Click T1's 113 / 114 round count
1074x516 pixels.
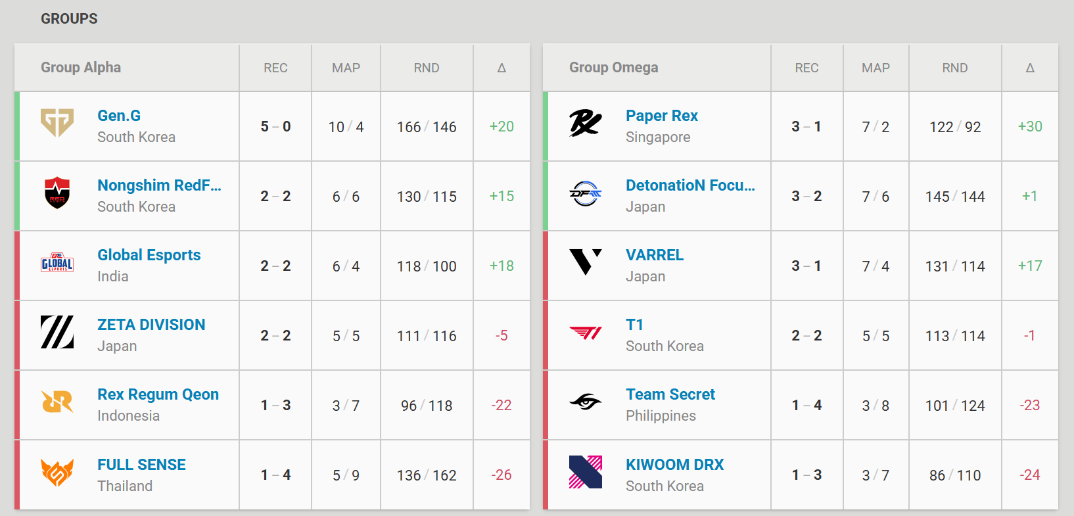click(955, 336)
